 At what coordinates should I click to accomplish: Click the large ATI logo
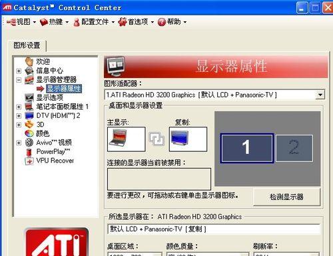coord(57,242)
